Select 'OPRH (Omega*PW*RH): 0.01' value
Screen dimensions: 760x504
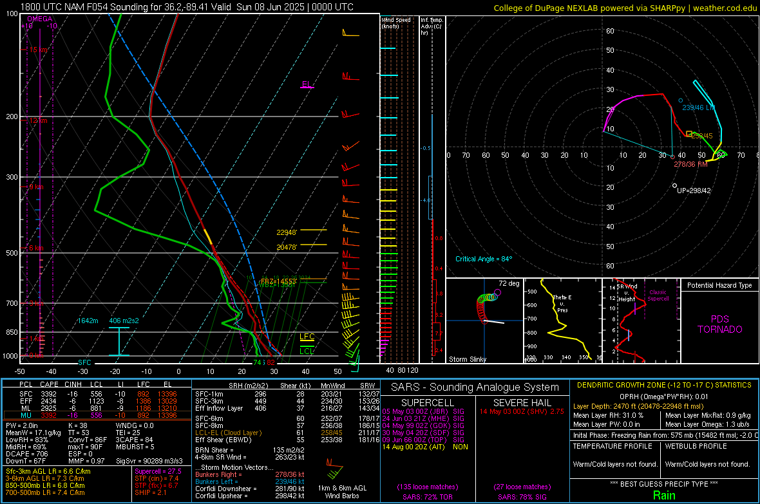[x=663, y=397]
